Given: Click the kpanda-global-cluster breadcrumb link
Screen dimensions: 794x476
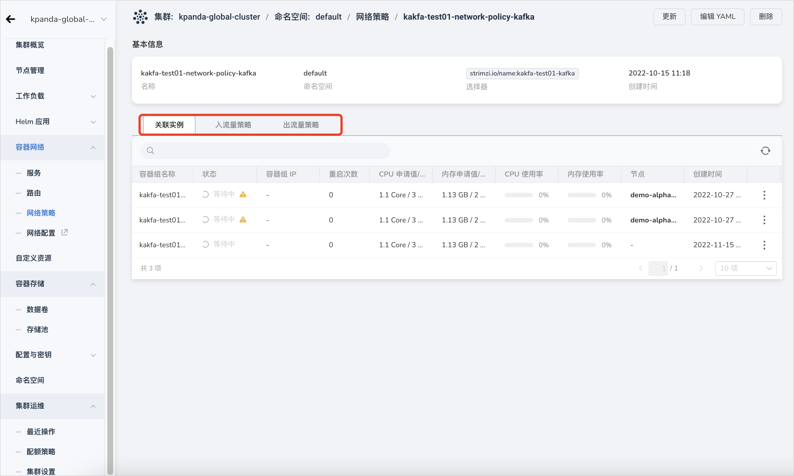Looking at the screenshot, I should 219,17.
